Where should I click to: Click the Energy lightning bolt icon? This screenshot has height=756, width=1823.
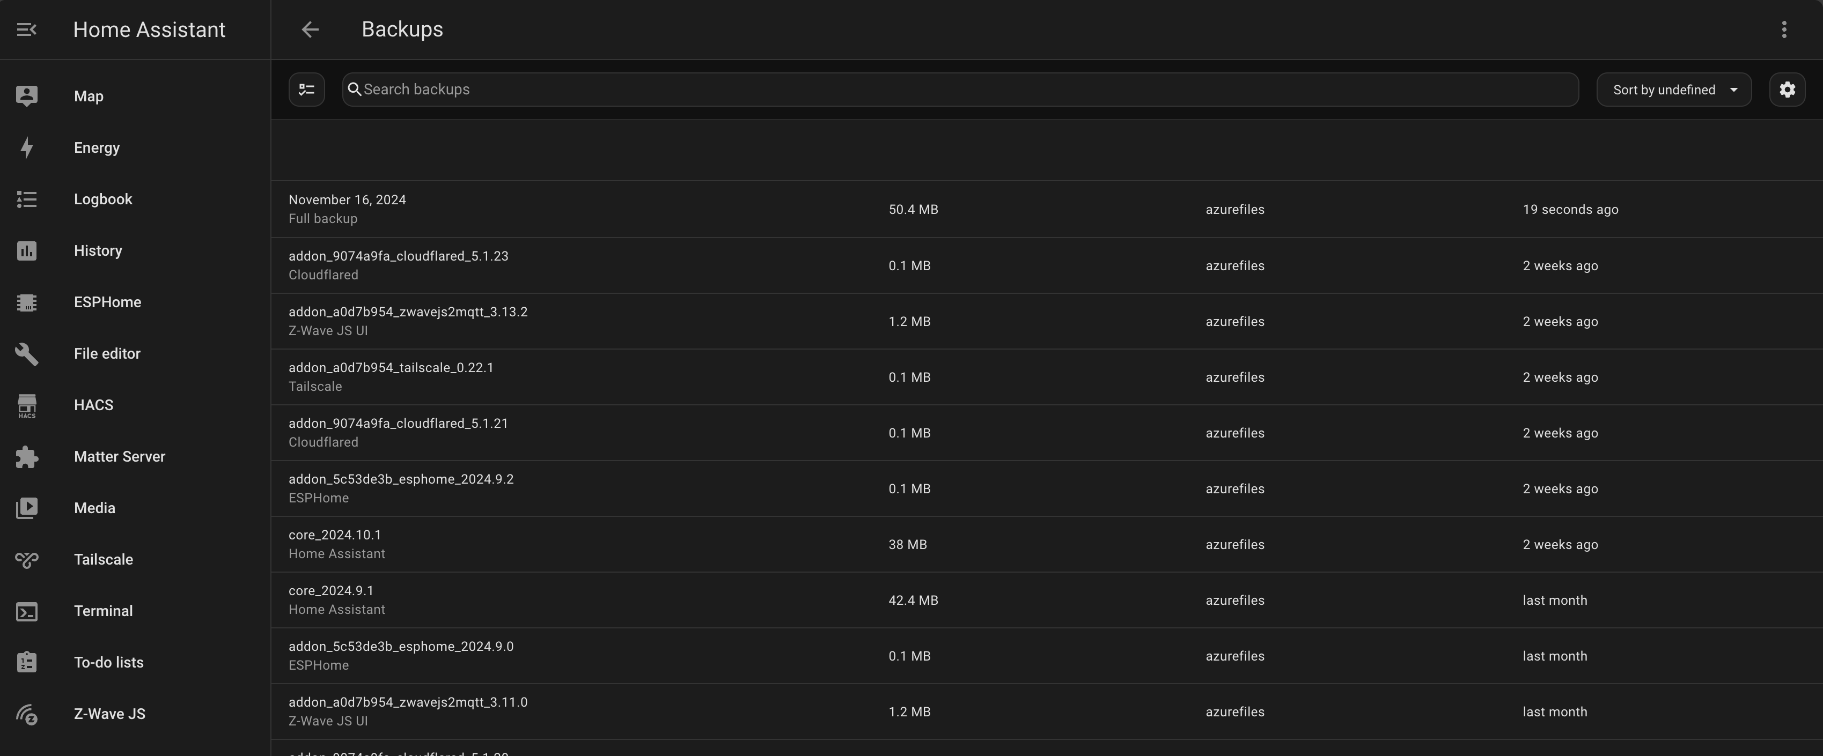coord(27,148)
